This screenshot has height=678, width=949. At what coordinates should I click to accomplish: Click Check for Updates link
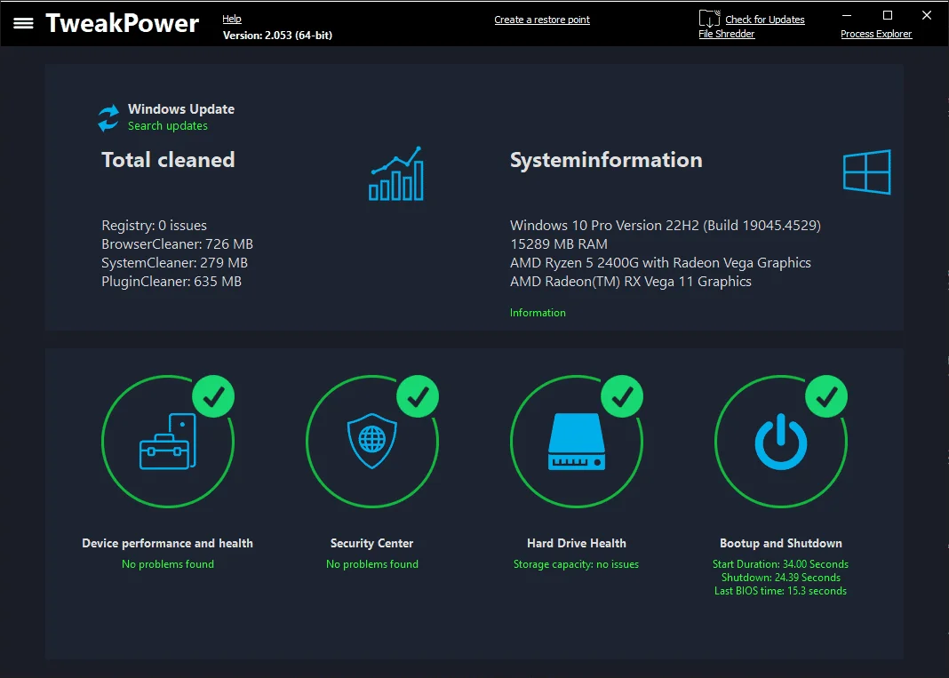pos(765,20)
